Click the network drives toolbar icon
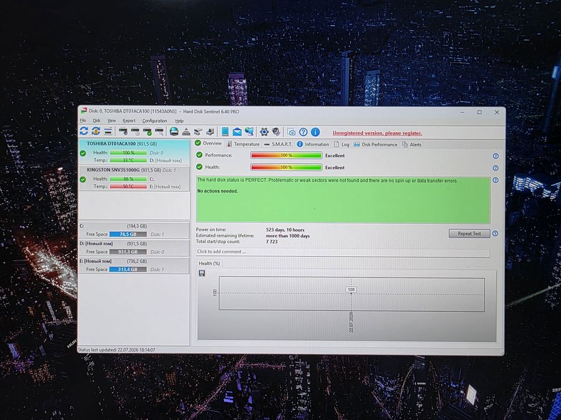The height and width of the screenshot is (420, 561). click(198, 132)
